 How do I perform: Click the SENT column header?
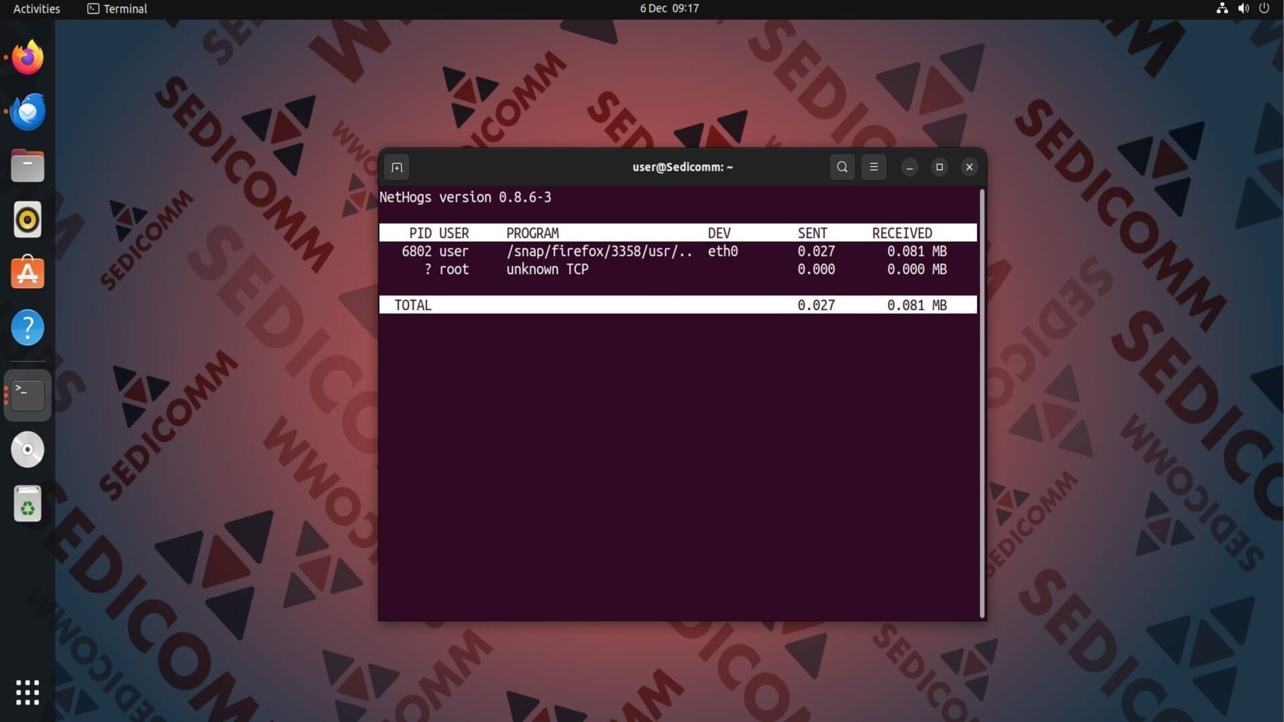tap(813, 233)
